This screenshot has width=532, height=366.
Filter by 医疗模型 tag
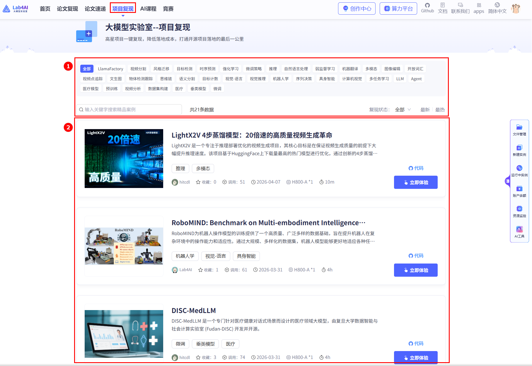pos(91,89)
